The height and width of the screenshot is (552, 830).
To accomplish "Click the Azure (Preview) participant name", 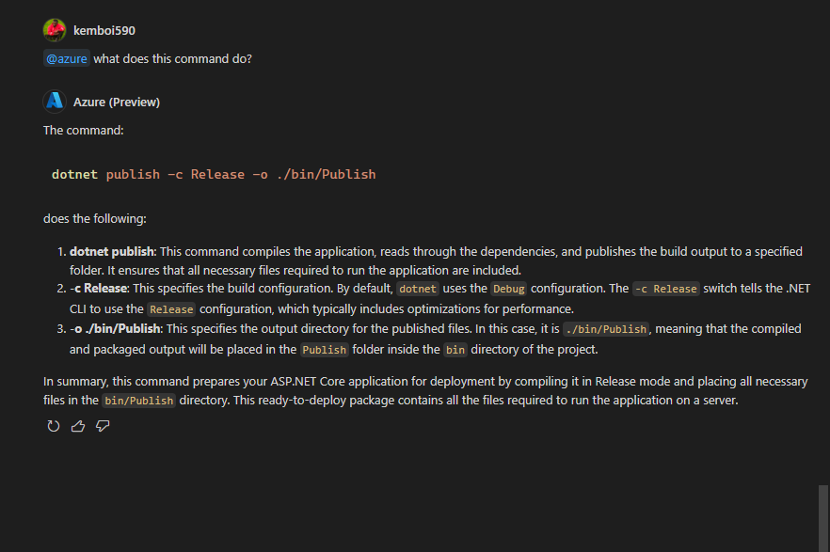I will 117,103.
